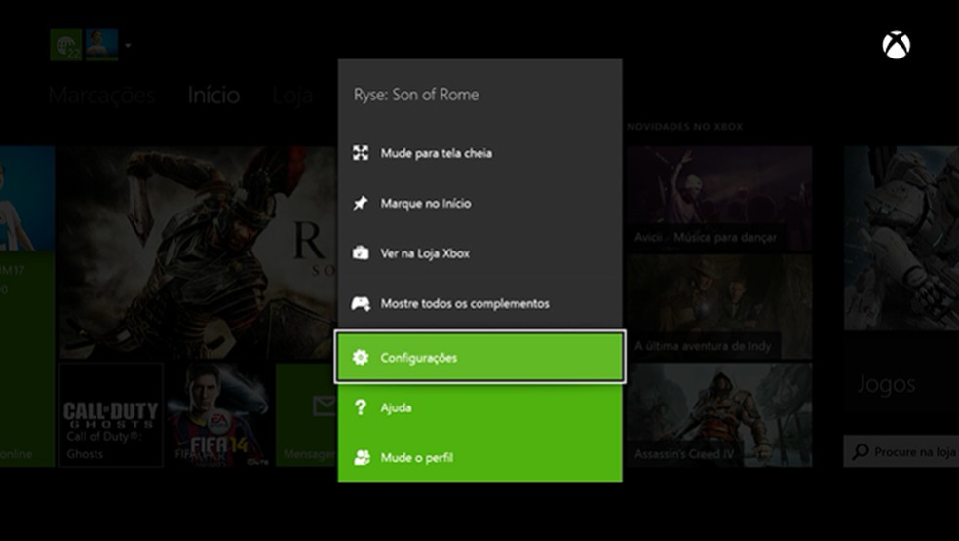Select Mude para tela cheia

(x=480, y=153)
